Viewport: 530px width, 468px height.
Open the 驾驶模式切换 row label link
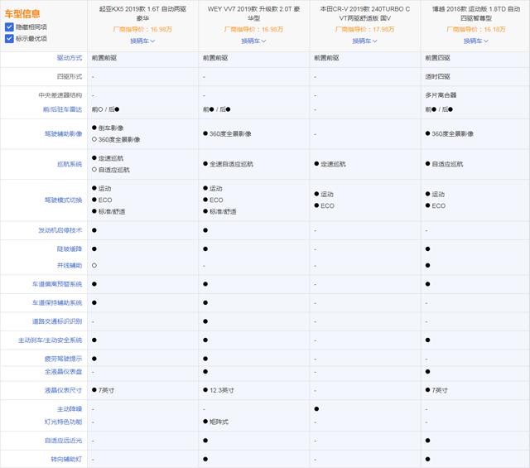[63, 200]
